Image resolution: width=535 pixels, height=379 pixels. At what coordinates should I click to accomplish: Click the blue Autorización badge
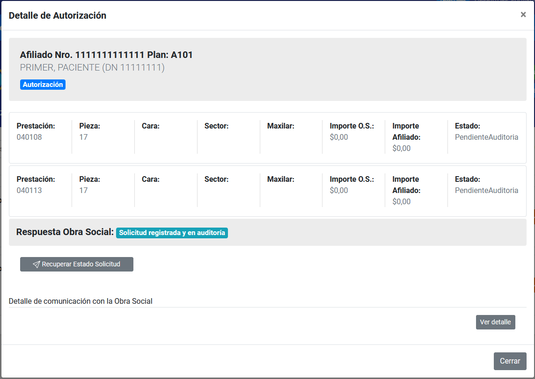(43, 85)
